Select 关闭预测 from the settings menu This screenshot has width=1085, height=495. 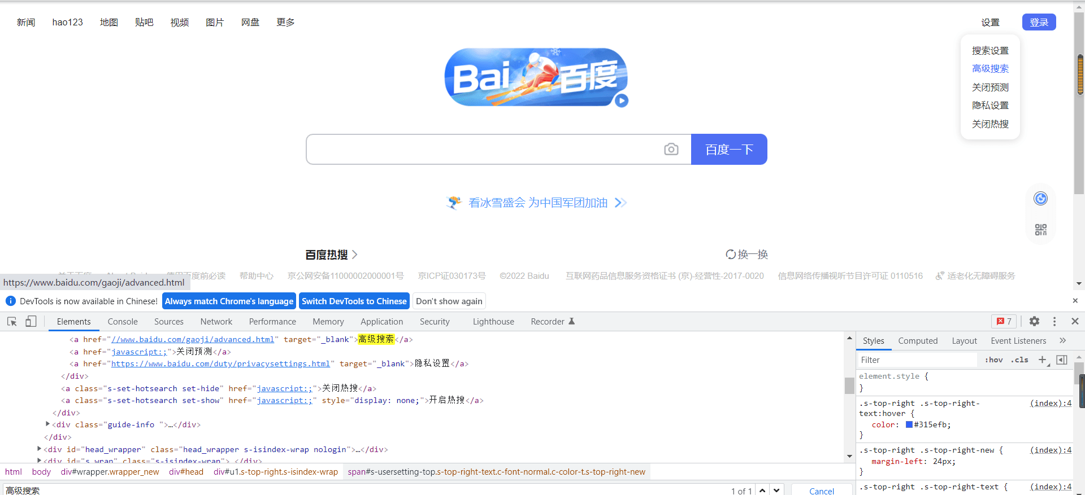point(990,87)
